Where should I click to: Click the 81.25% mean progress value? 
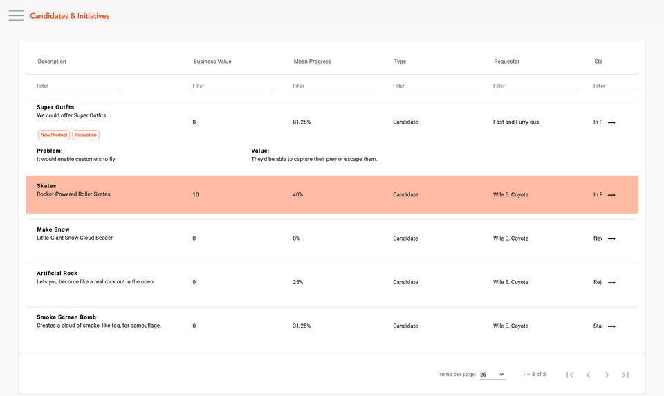click(x=302, y=122)
